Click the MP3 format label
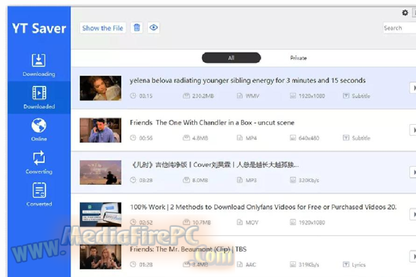 (251, 180)
